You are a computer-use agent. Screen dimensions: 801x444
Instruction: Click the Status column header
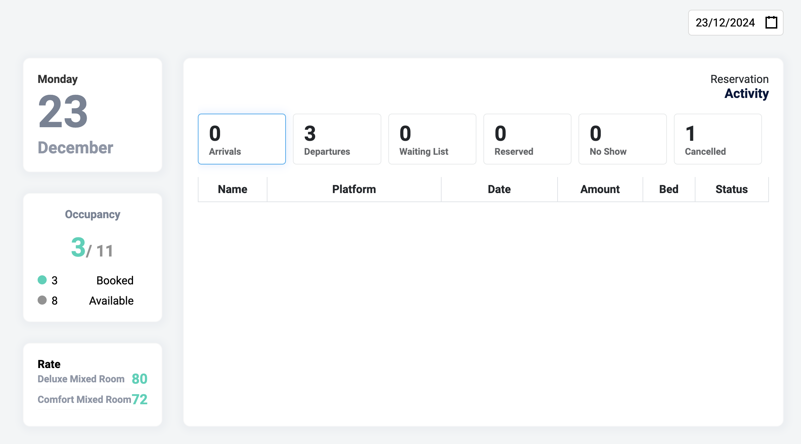pyautogui.click(x=731, y=189)
